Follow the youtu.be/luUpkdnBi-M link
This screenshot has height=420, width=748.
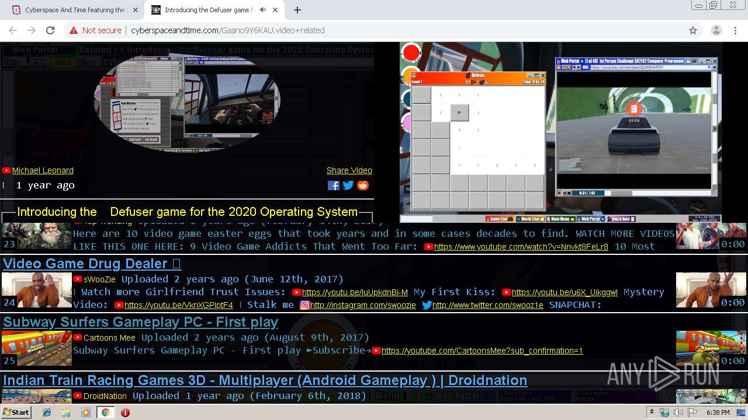pyautogui.click(x=355, y=292)
